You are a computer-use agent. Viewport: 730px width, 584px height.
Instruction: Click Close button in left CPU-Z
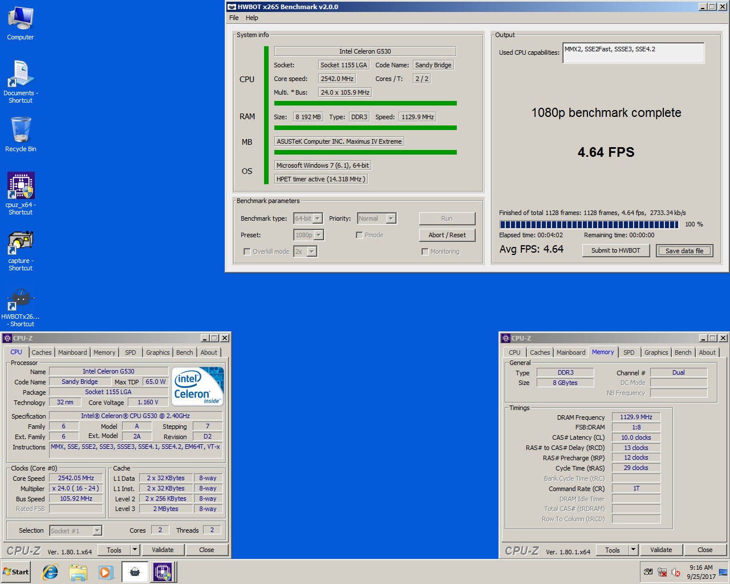point(206,550)
